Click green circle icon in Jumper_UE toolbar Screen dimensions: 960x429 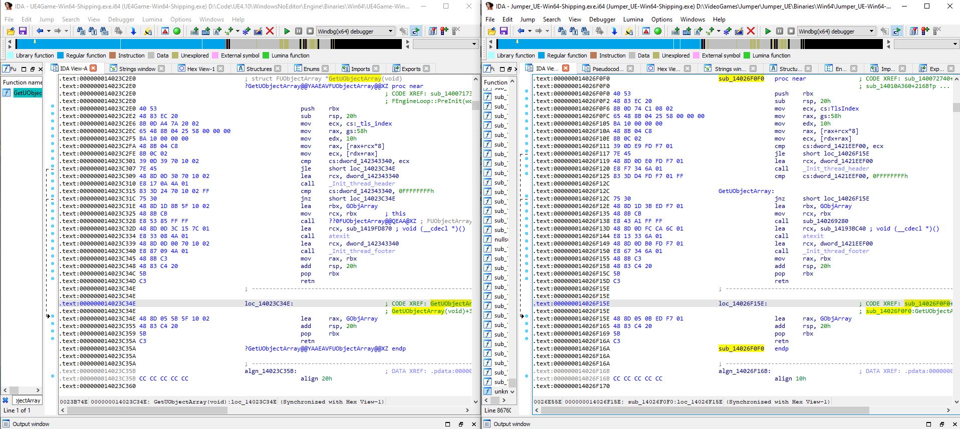(x=657, y=31)
